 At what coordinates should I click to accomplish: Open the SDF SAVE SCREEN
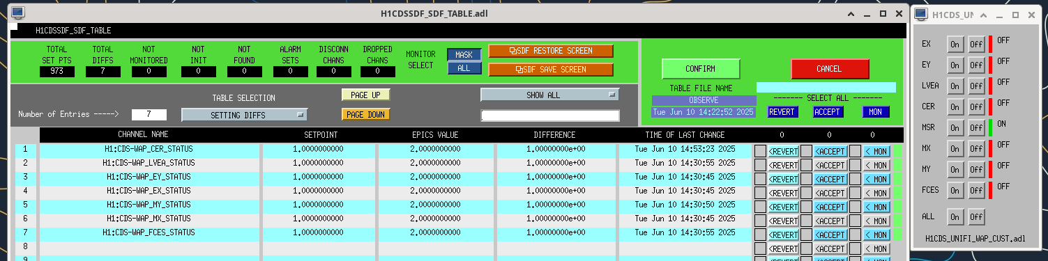pos(551,70)
